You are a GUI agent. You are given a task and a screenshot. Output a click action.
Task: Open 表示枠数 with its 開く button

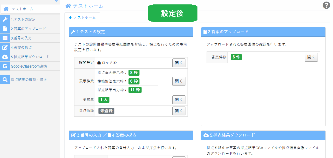point(179,81)
